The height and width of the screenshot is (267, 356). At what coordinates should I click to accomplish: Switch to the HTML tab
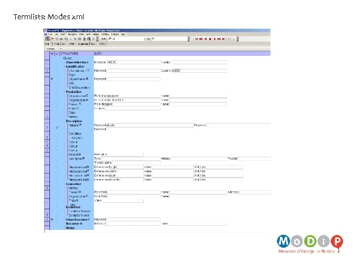[x=57, y=44]
